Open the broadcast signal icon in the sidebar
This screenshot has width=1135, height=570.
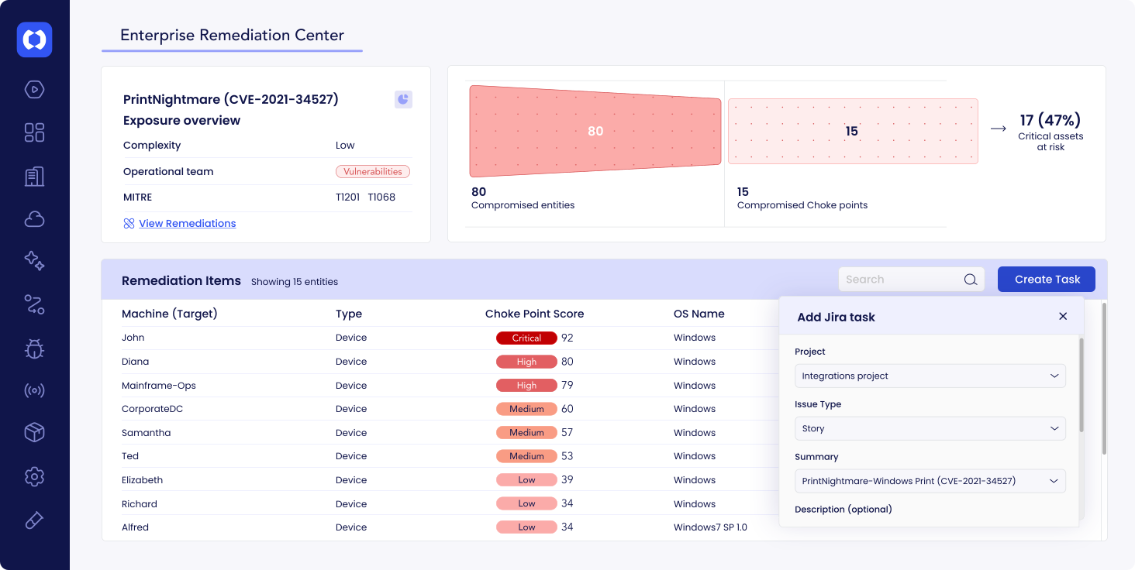click(x=34, y=390)
